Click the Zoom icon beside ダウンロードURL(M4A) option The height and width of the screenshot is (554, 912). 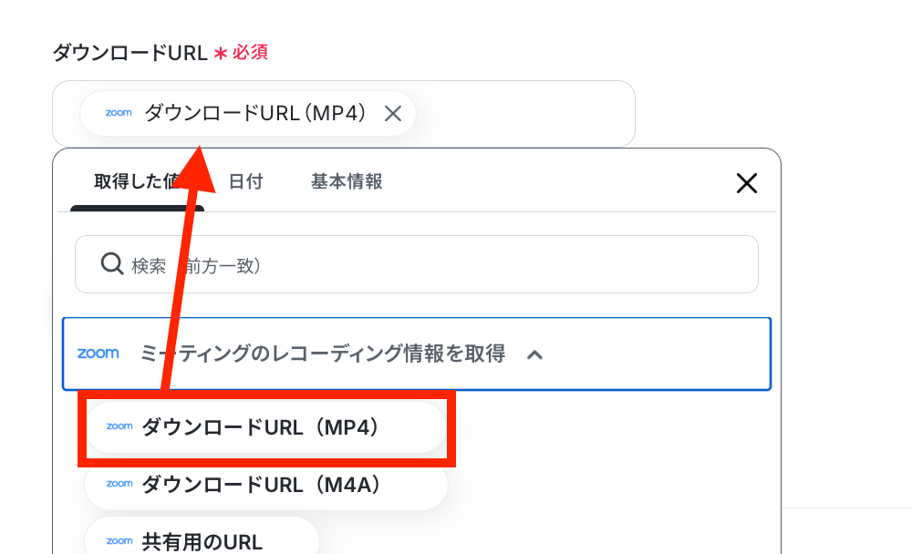pos(119,484)
